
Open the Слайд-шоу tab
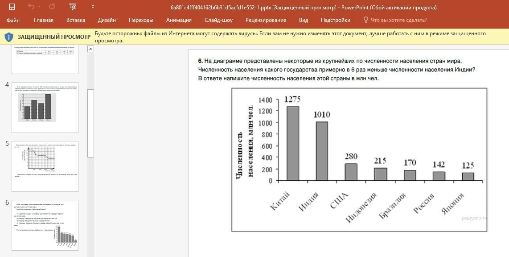tap(218, 20)
